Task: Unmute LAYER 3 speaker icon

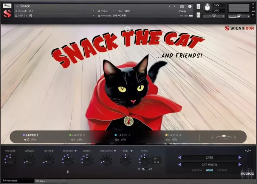Action: pos(117,139)
